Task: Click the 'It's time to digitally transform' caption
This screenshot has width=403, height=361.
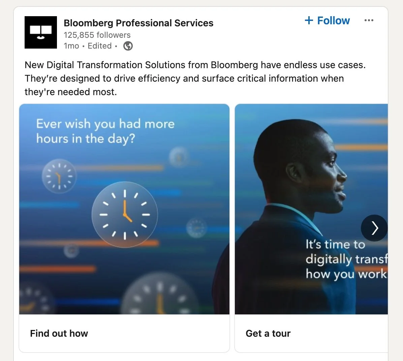Action: click(x=346, y=259)
